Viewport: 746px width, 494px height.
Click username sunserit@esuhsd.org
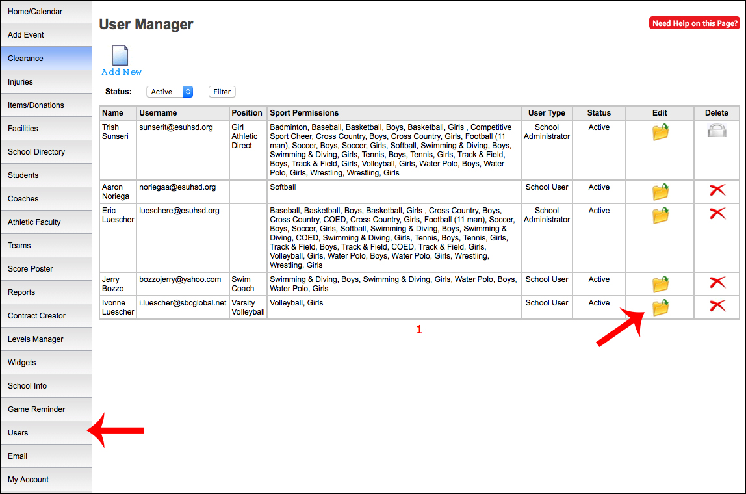click(176, 127)
